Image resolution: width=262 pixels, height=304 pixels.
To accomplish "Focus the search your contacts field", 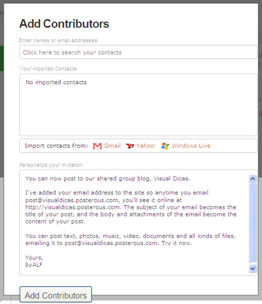I will tap(138, 52).
